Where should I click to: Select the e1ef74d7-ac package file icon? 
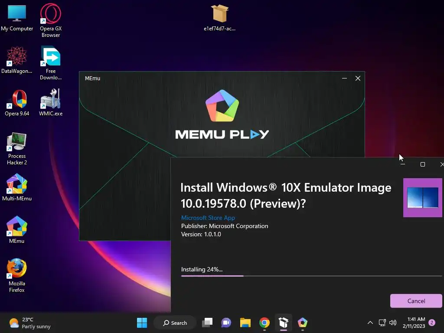pos(219,17)
